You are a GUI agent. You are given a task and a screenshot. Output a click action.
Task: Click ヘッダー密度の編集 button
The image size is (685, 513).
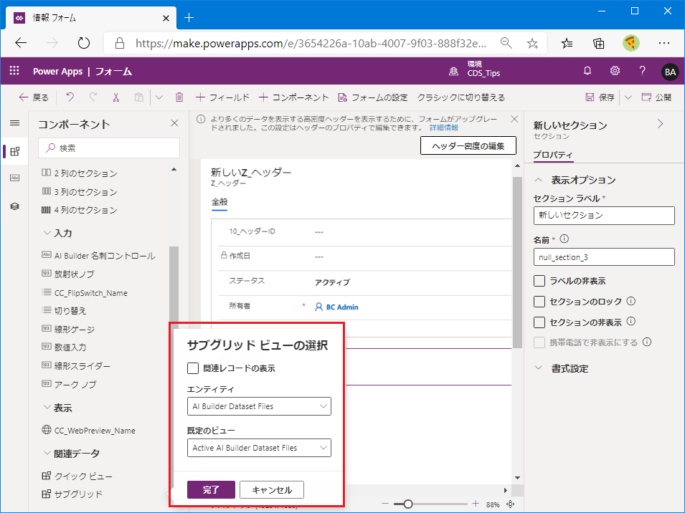click(x=468, y=145)
